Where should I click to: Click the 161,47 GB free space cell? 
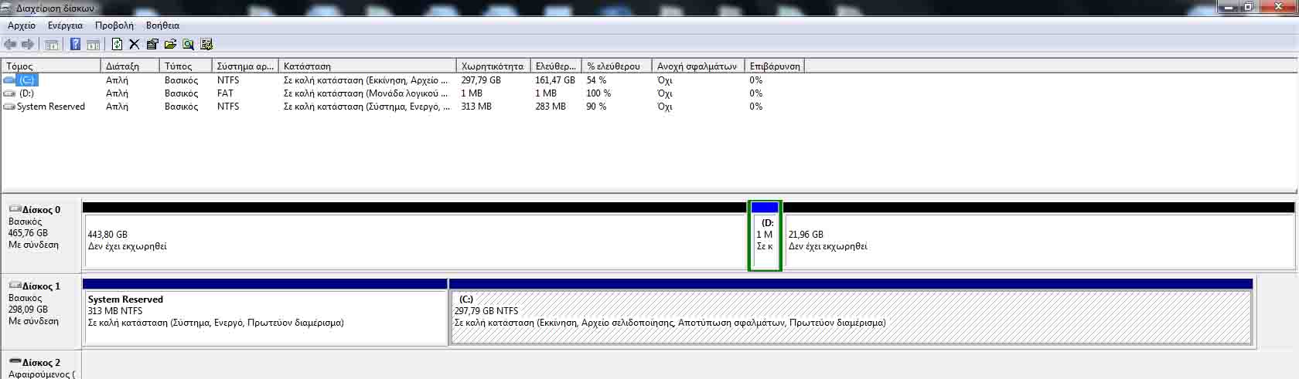click(555, 80)
